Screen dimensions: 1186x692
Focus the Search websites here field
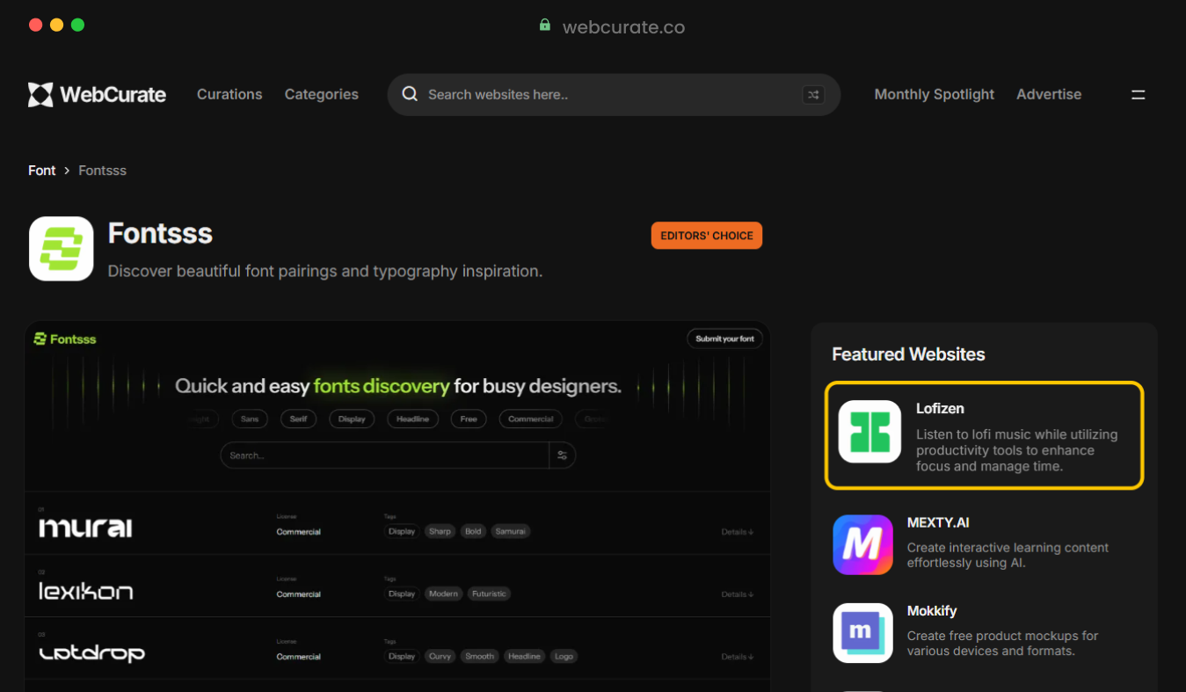click(x=614, y=95)
